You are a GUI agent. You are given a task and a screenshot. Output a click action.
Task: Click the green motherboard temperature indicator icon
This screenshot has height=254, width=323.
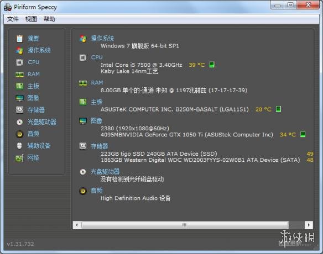[278, 109]
